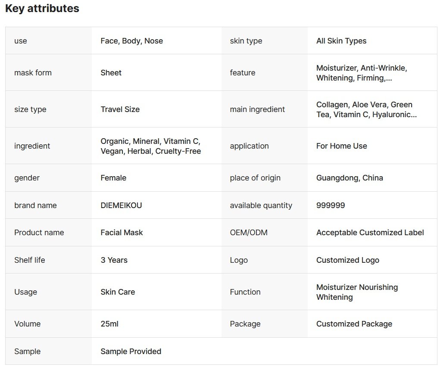
Task: Click the truncated feature value starting with Moisturizer
Action: coord(362,73)
